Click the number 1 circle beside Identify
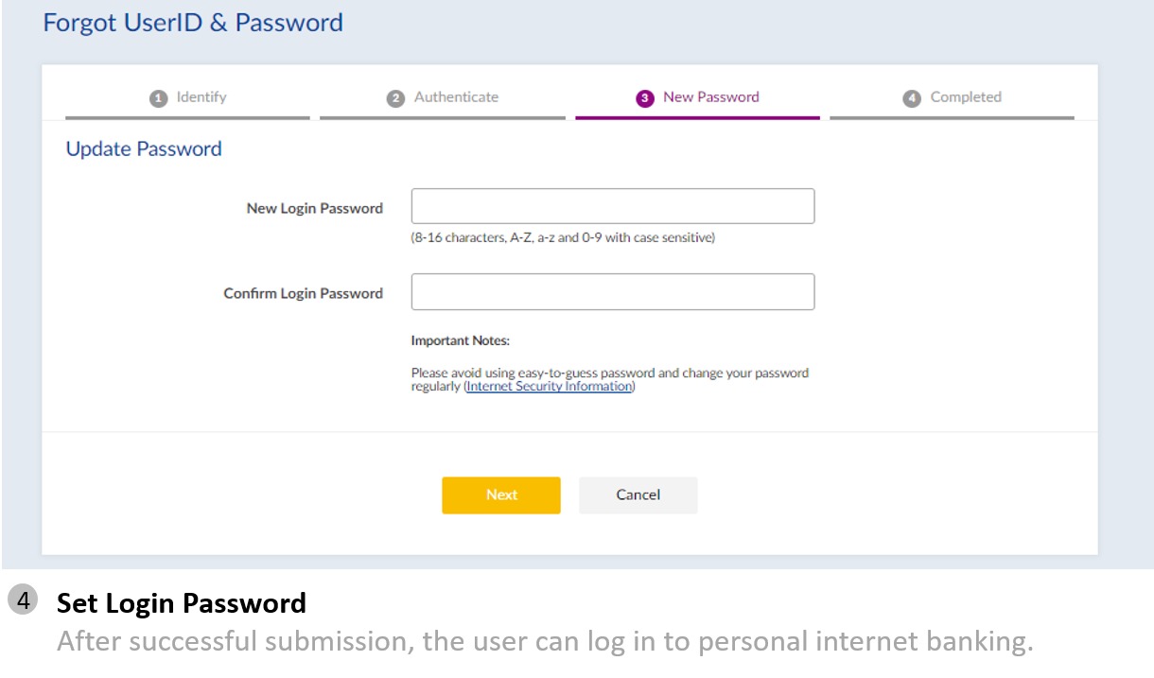1154x678 pixels. tap(158, 97)
